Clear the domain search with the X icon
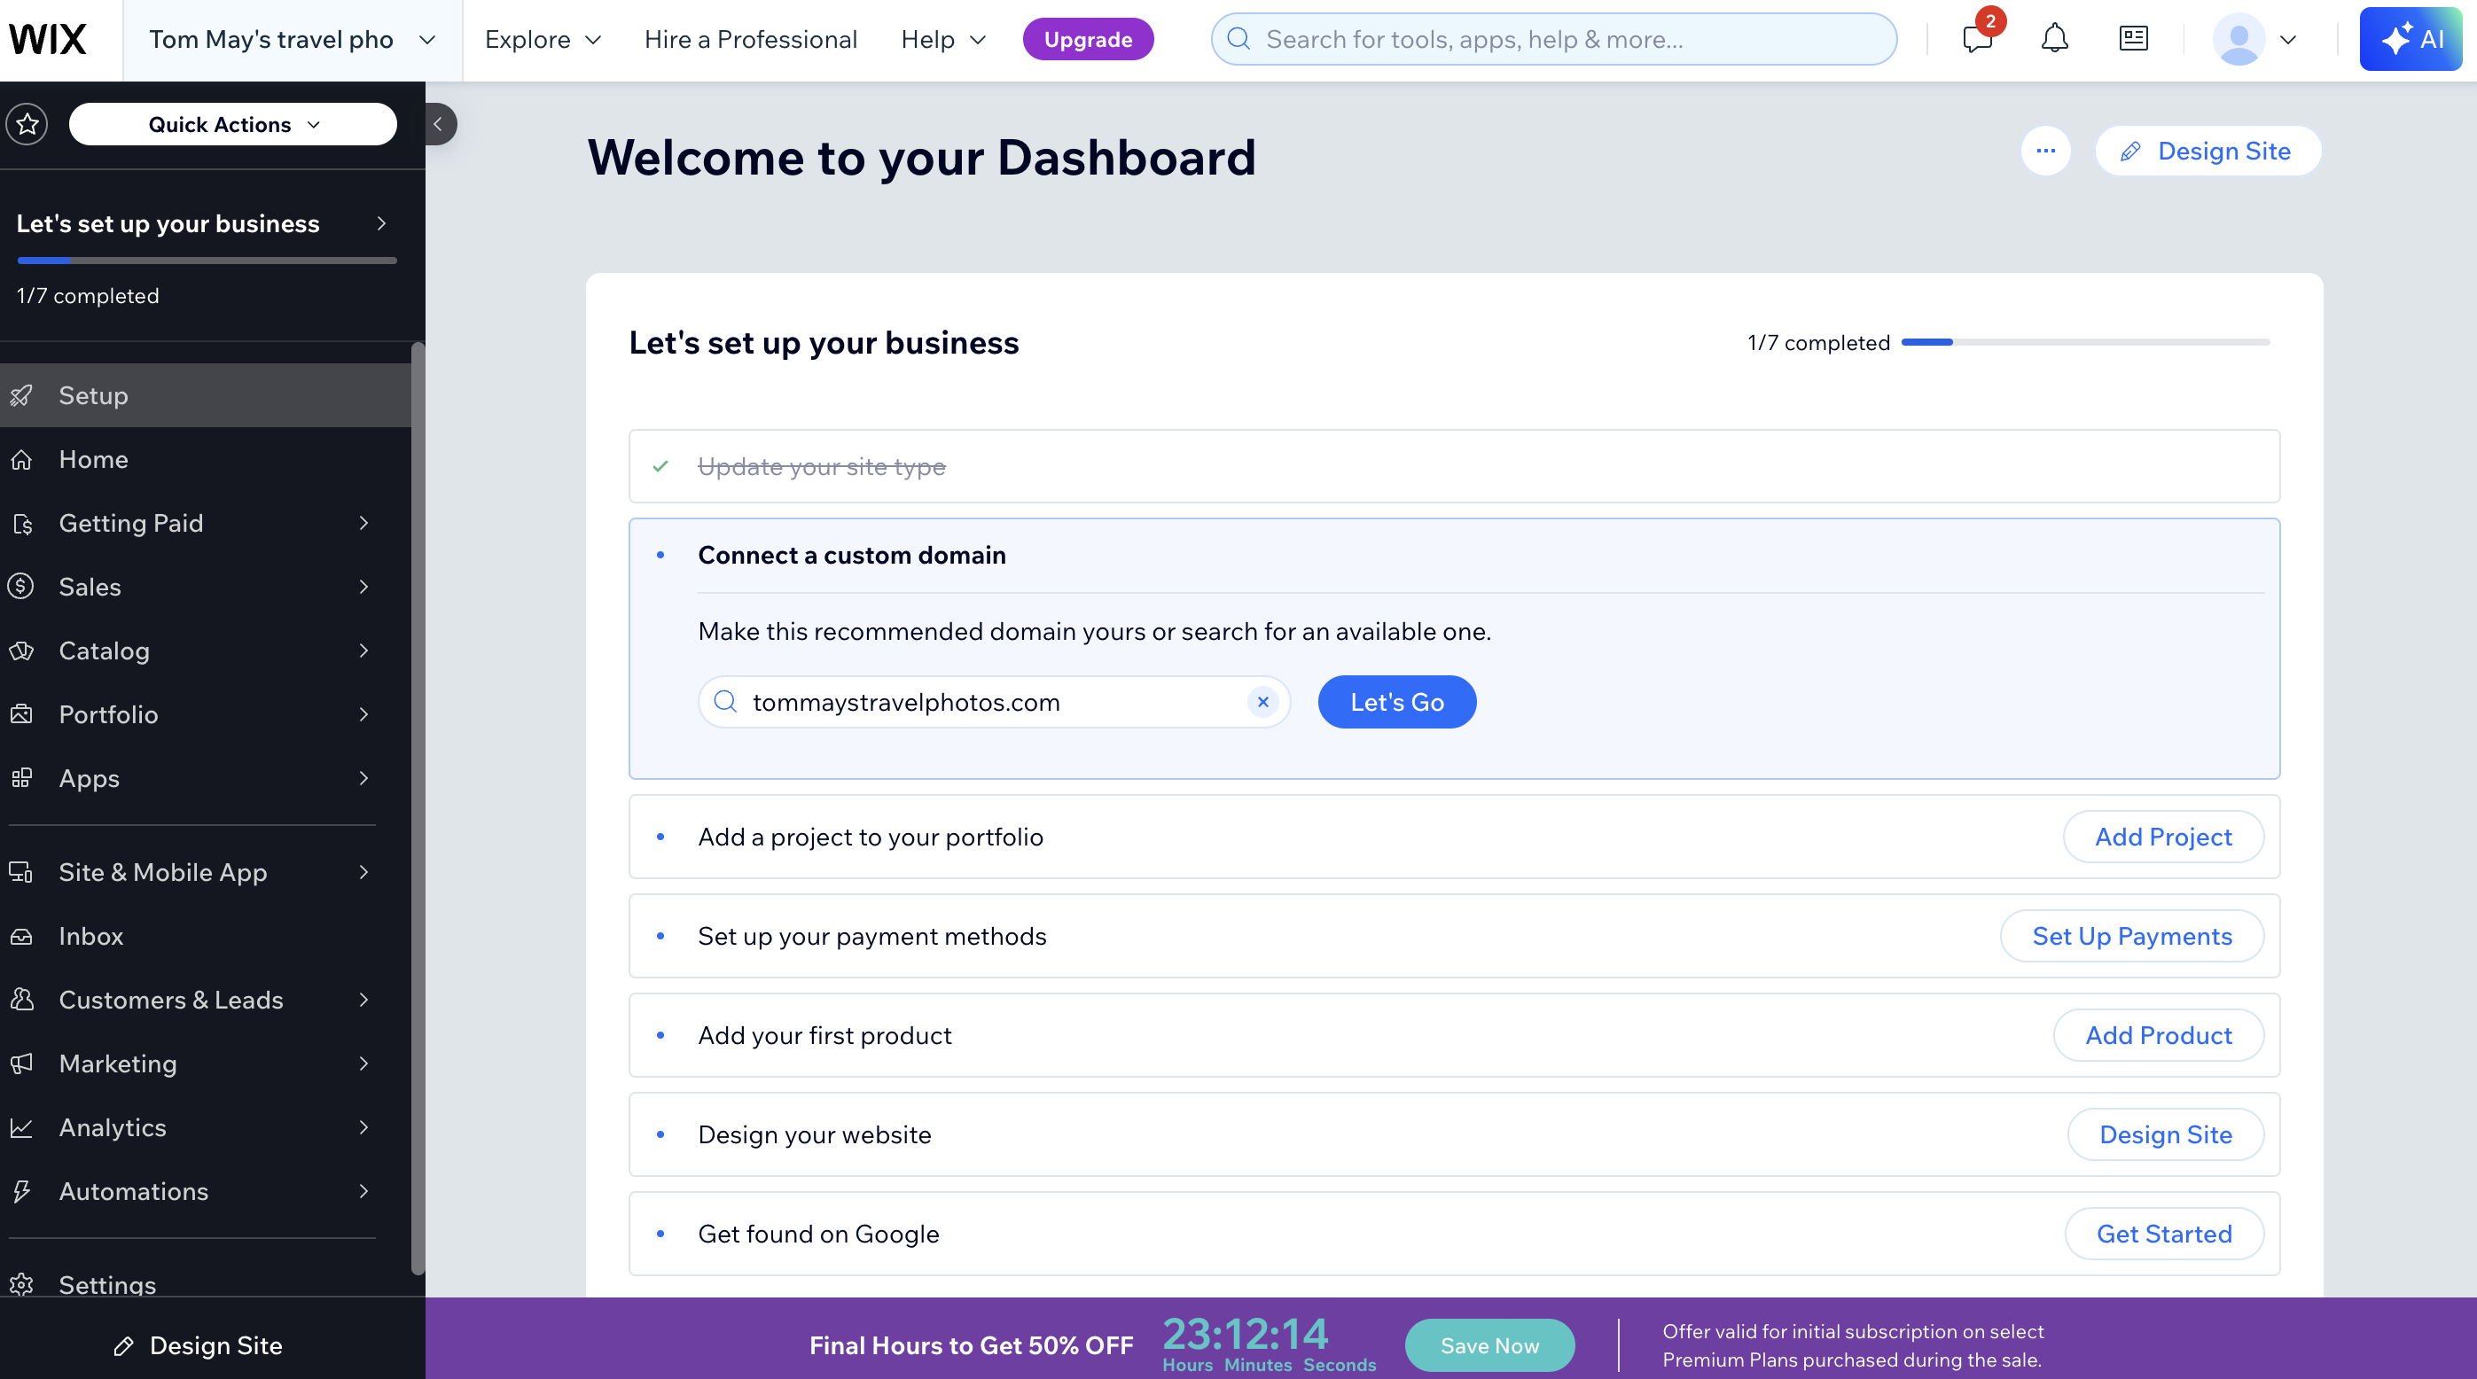Screen dimensions: 2477x1379 click(x=1262, y=703)
